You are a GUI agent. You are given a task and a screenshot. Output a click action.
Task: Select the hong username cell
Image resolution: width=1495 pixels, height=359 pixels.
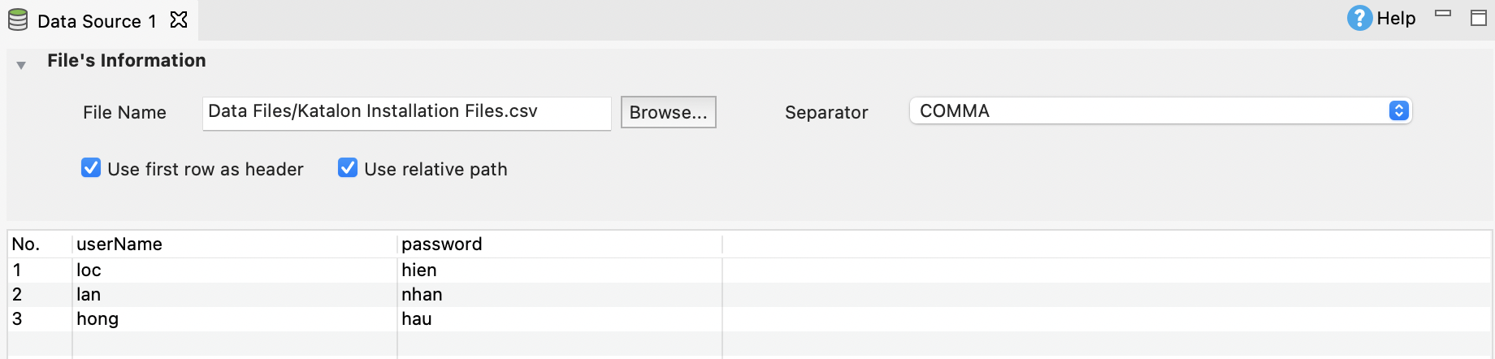click(97, 318)
